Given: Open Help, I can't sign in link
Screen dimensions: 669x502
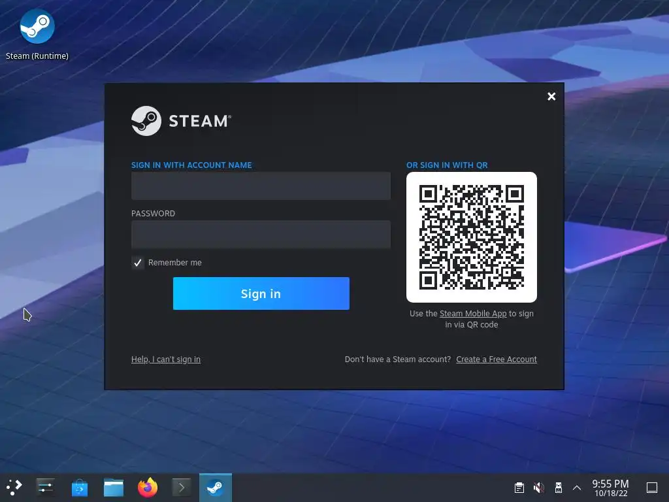Looking at the screenshot, I should click(165, 360).
